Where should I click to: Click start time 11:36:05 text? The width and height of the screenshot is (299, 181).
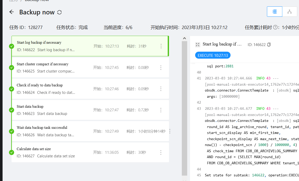tap(112, 152)
